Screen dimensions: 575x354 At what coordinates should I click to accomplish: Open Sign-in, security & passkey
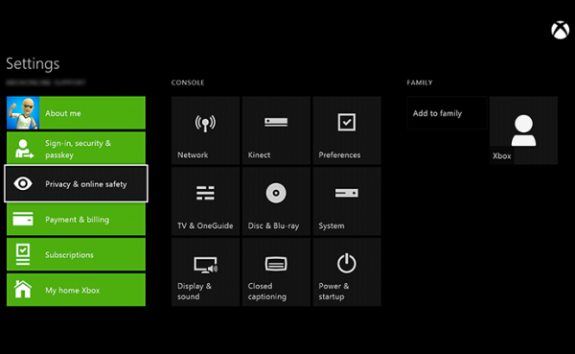pyautogui.click(x=76, y=149)
